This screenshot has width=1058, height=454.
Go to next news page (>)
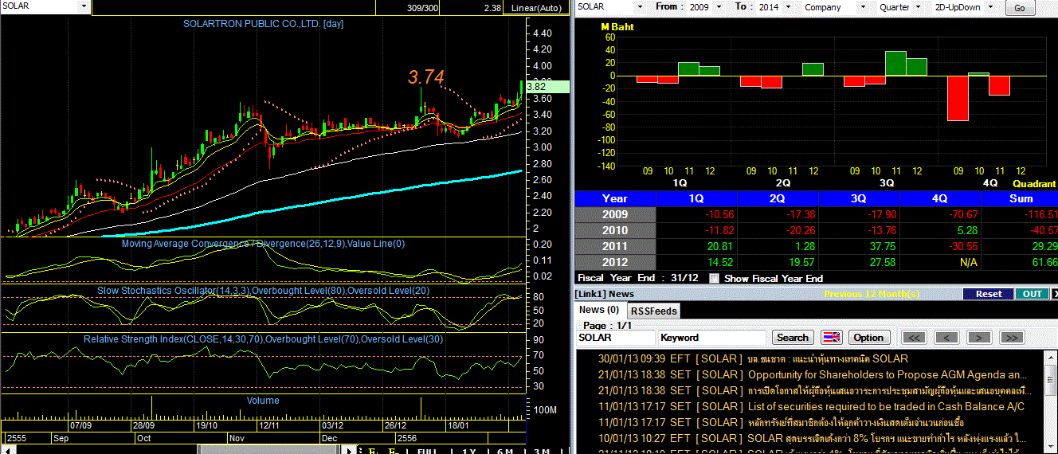click(979, 338)
